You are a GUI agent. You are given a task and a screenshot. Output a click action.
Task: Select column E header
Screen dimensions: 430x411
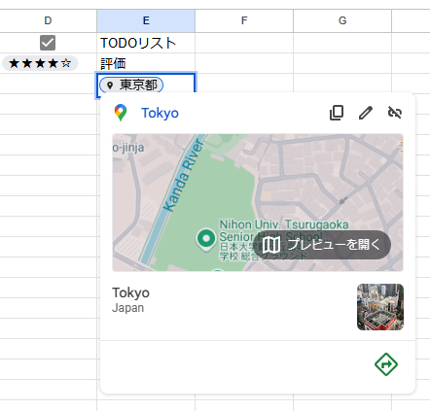[x=146, y=20]
